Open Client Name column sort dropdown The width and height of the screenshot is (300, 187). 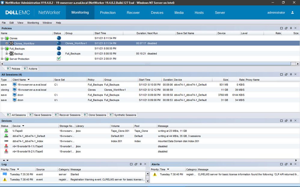click(x=29, y=80)
